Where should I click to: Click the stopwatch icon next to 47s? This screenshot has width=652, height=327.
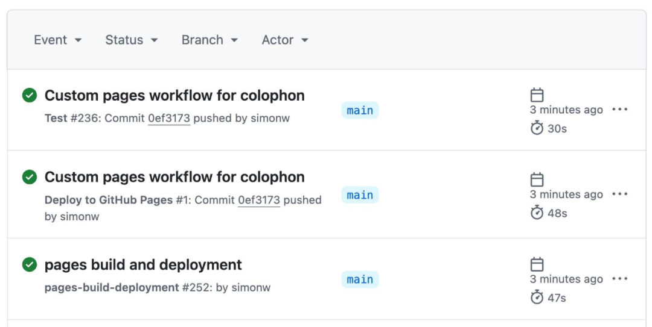pyautogui.click(x=537, y=297)
